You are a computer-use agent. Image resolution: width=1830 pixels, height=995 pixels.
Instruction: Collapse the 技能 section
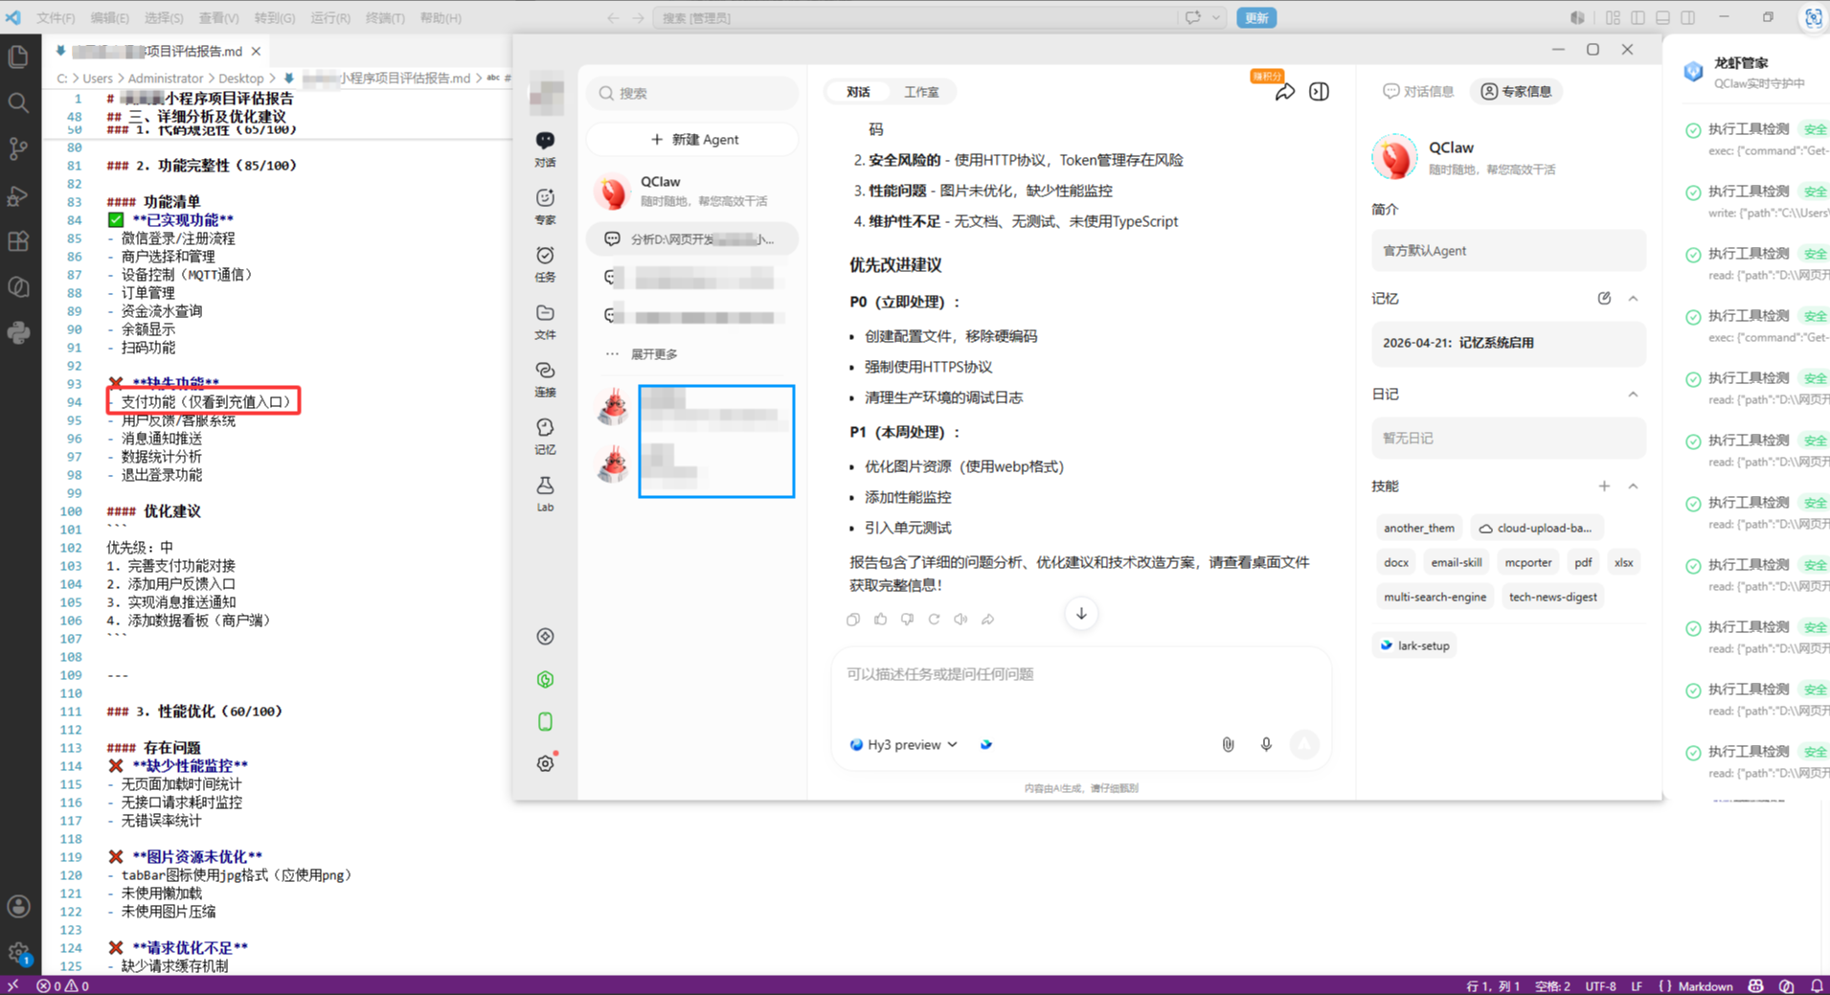[x=1633, y=486]
